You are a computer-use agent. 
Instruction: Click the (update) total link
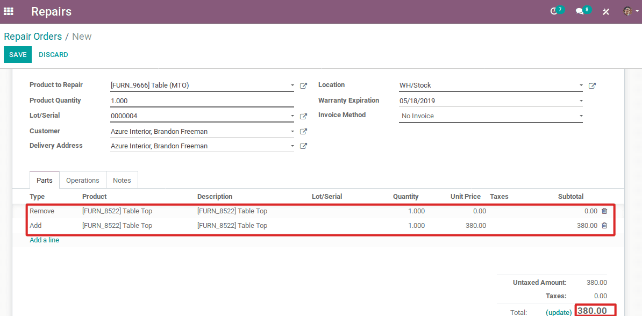[559, 312]
